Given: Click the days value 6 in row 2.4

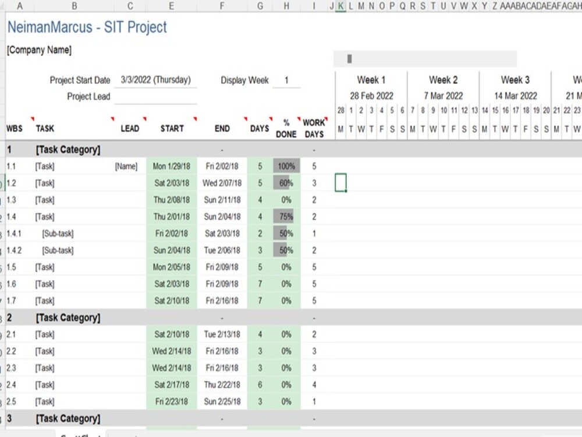Looking at the screenshot, I should [260, 385].
